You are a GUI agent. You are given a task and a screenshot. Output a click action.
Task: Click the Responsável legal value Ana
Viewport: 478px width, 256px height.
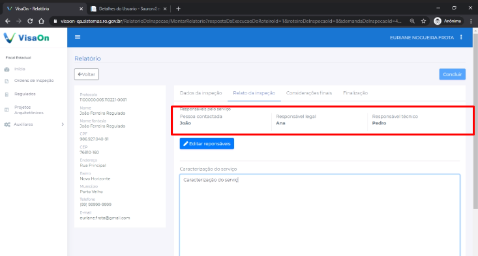tap(280, 123)
